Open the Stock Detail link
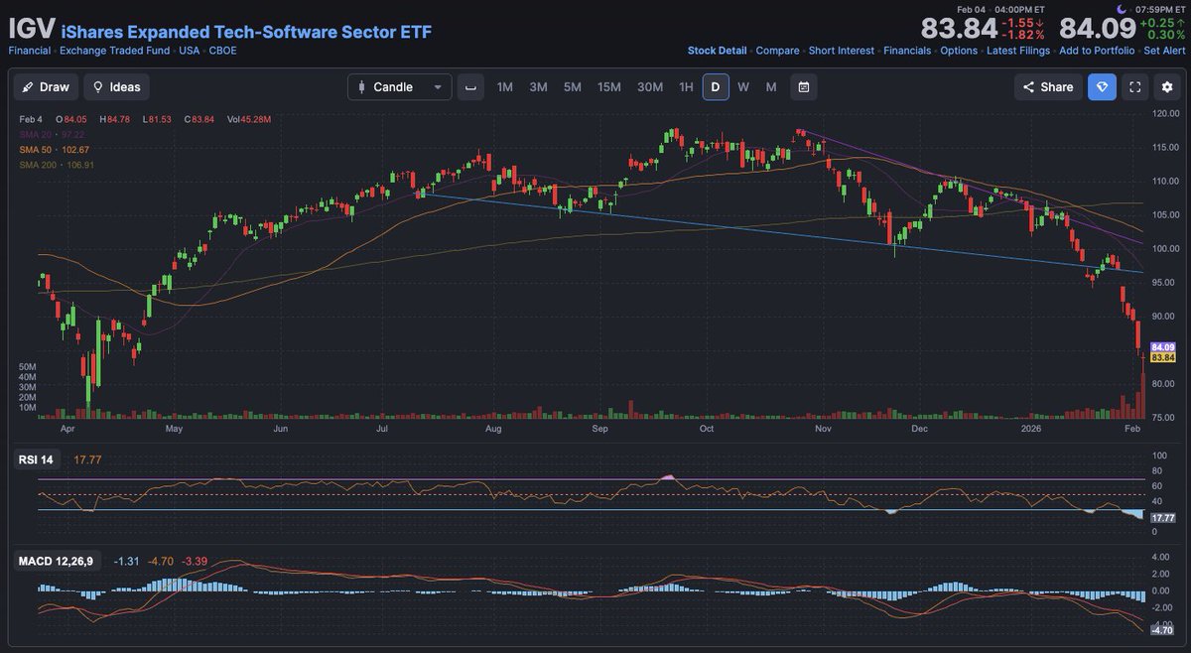1191x653 pixels. 718,50
